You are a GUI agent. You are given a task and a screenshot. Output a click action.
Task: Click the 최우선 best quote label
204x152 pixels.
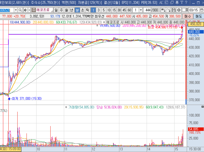click(x=99, y=16)
